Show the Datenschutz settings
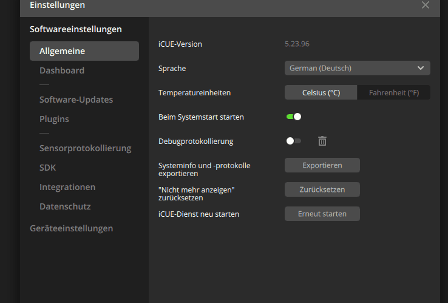448x303 pixels. click(x=65, y=206)
